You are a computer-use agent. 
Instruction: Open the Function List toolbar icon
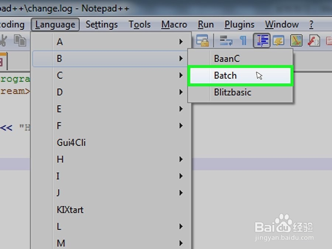pyautogui.click(x=279, y=41)
